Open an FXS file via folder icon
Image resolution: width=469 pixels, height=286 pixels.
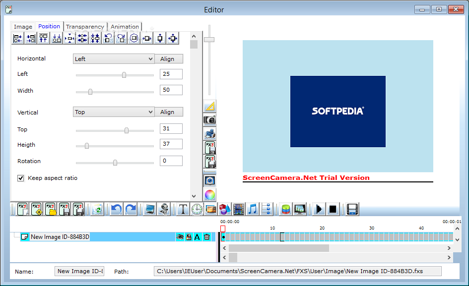(51, 209)
